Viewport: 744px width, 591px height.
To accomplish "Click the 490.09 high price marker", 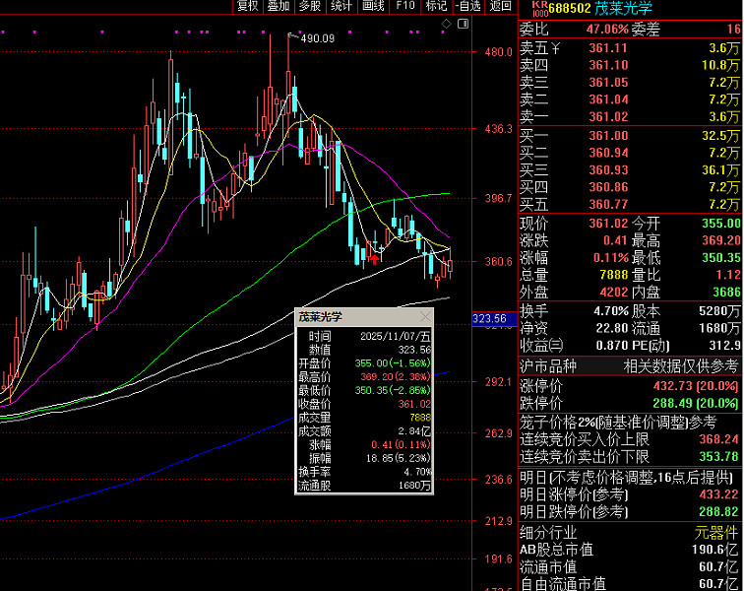I will (x=317, y=38).
